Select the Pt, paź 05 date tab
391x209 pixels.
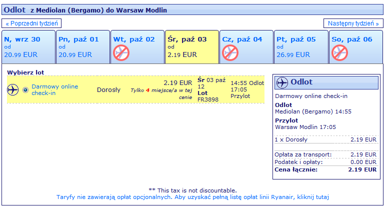pyautogui.click(x=301, y=47)
